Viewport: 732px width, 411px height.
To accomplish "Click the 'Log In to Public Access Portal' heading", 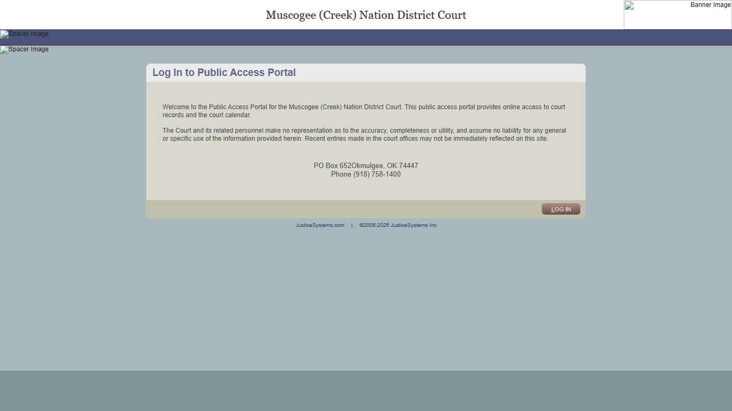I will (224, 73).
